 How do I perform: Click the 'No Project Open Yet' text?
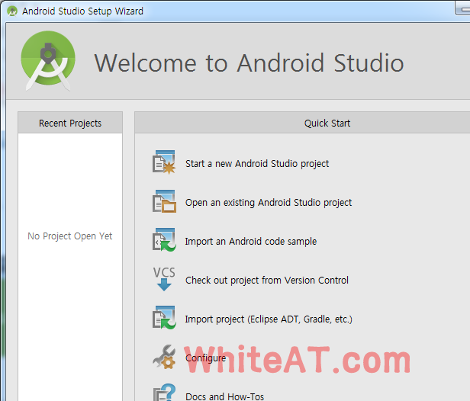(x=70, y=236)
